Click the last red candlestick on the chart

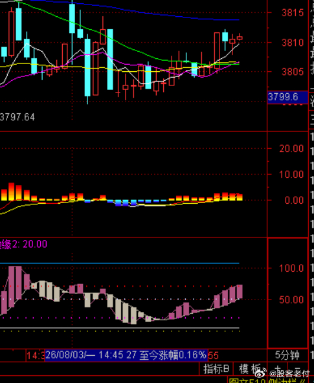[x=240, y=38]
